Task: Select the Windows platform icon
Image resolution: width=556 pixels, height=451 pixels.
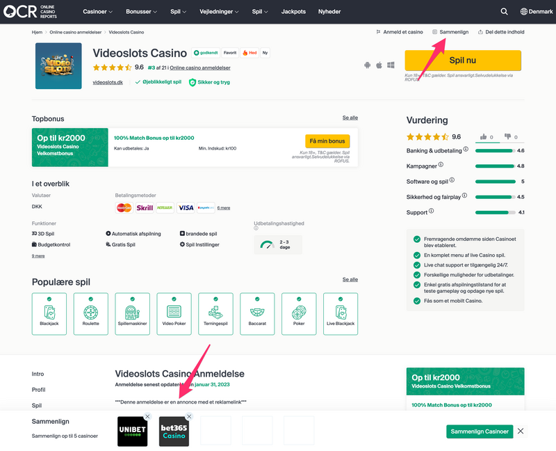Action: [390, 64]
